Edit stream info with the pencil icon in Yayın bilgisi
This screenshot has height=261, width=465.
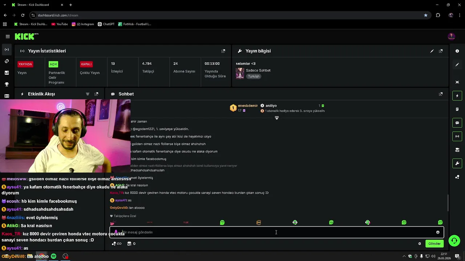[x=432, y=51]
